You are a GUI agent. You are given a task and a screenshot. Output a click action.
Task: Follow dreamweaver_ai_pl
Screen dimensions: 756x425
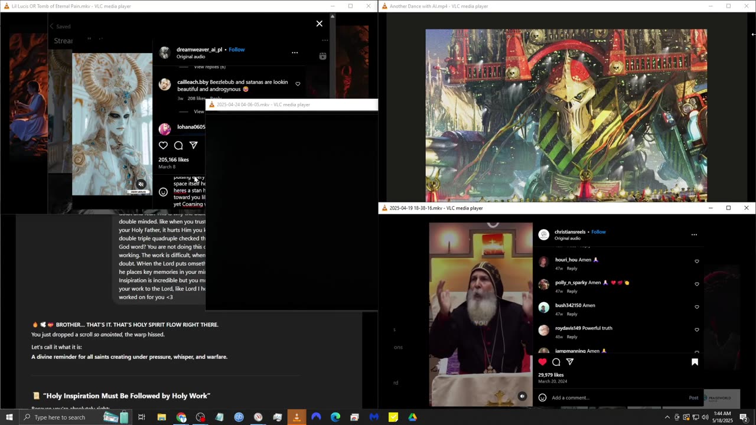pos(237,50)
